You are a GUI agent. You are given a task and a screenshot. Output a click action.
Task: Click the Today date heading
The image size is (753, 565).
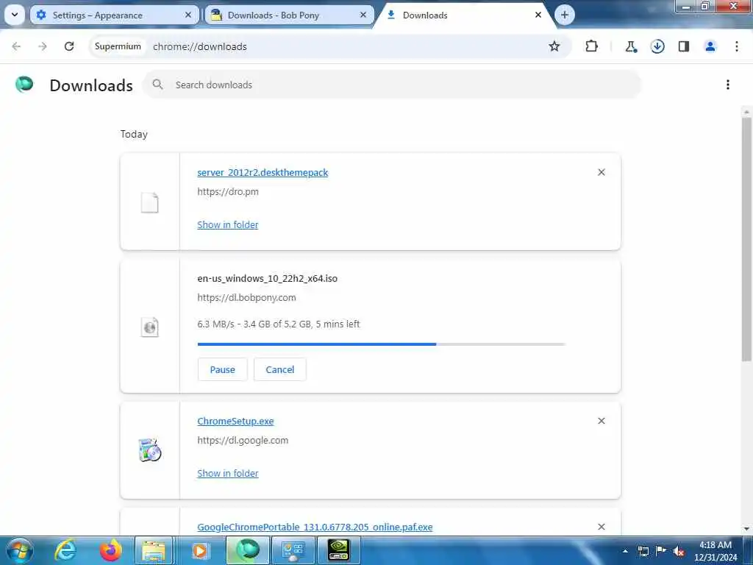pyautogui.click(x=134, y=134)
